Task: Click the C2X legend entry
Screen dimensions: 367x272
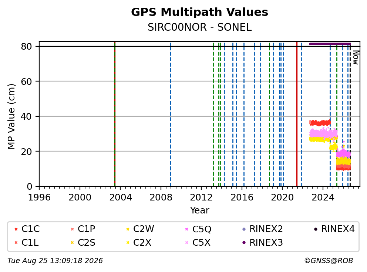Action: pos(139,242)
